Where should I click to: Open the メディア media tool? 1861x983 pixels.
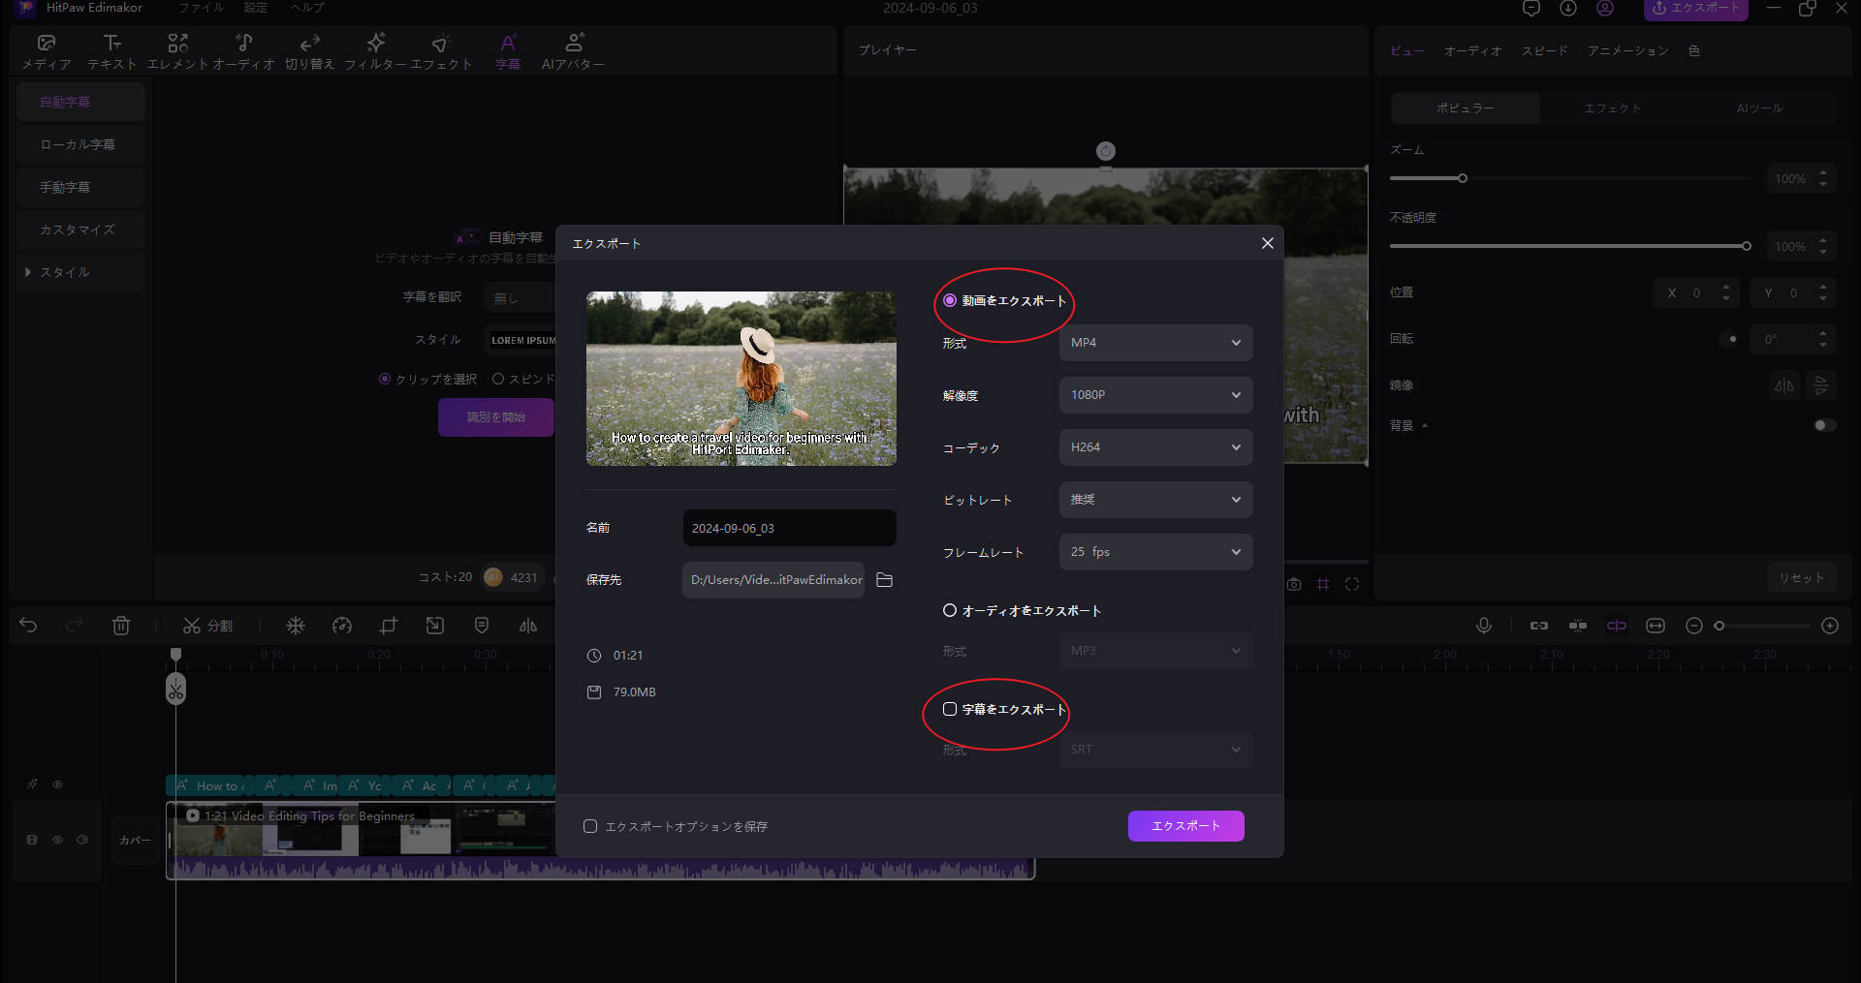[x=47, y=51]
